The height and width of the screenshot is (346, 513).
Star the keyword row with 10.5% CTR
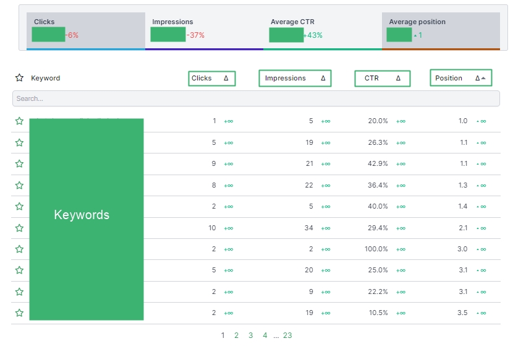pyautogui.click(x=19, y=313)
